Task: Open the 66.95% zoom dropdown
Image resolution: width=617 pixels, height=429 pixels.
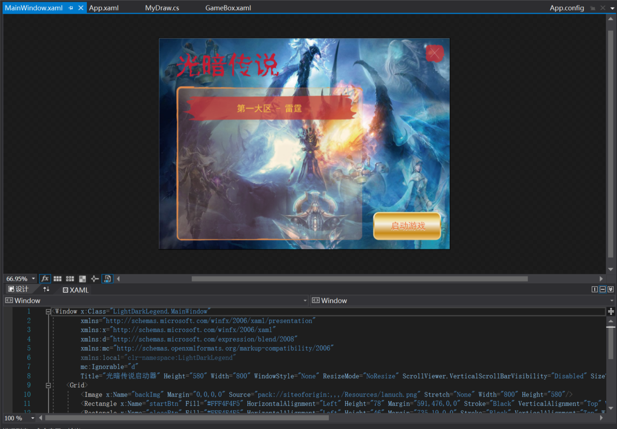Action: coord(33,279)
